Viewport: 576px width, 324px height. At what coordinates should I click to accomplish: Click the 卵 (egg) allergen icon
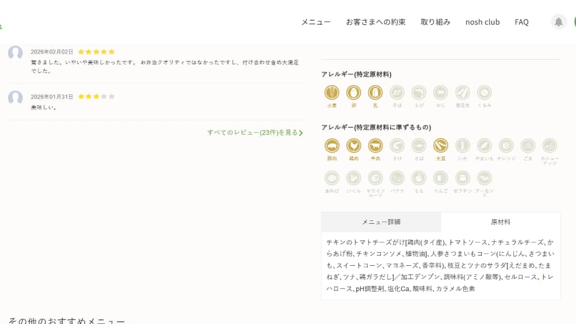[353, 93]
